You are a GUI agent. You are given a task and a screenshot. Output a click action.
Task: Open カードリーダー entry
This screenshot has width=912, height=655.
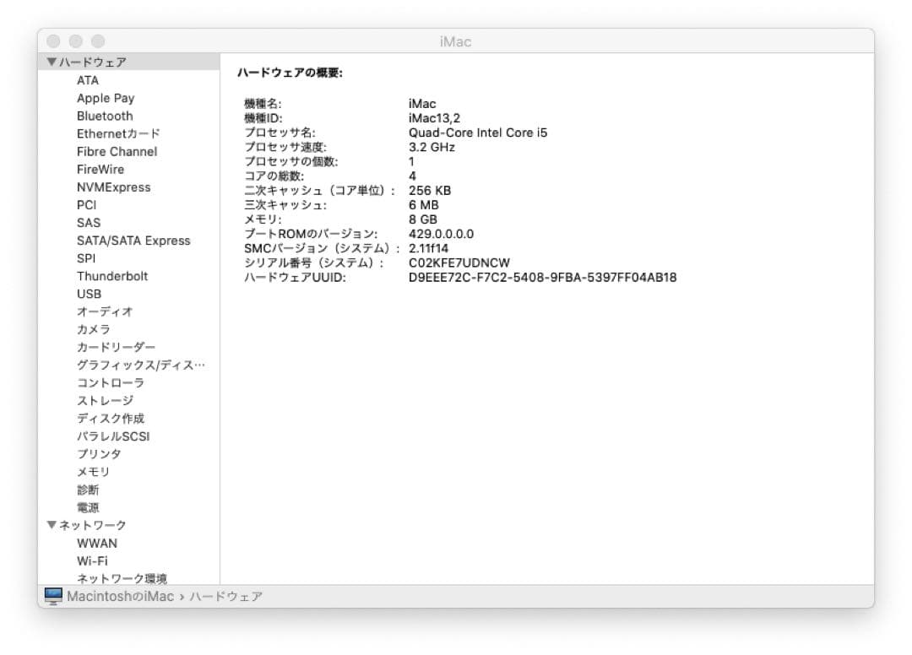coord(116,347)
